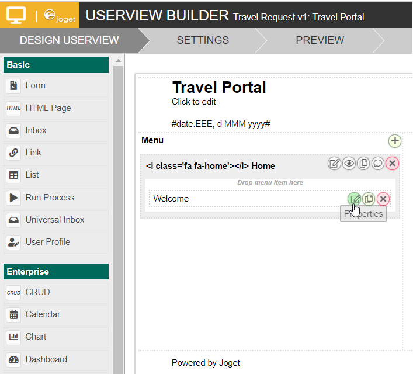Screen dimensions: 413x374
Task: Click the Inbox element icon
Action: (13, 130)
